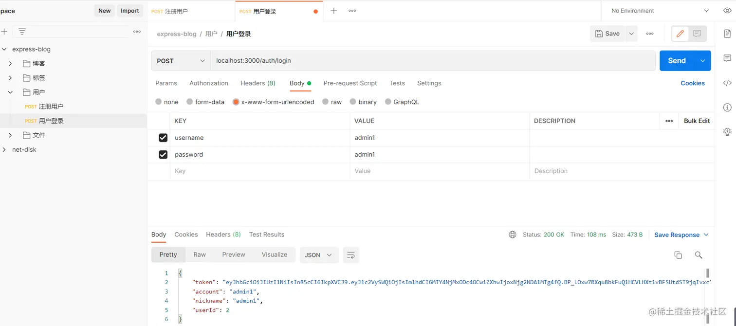The width and height of the screenshot is (736, 326).
Task: Open request more actions ellipsis next to Save
Action: click(650, 34)
